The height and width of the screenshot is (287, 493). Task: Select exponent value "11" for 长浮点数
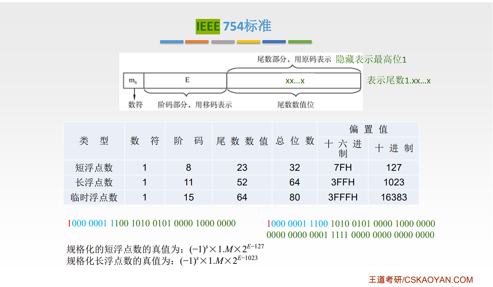coord(188,182)
